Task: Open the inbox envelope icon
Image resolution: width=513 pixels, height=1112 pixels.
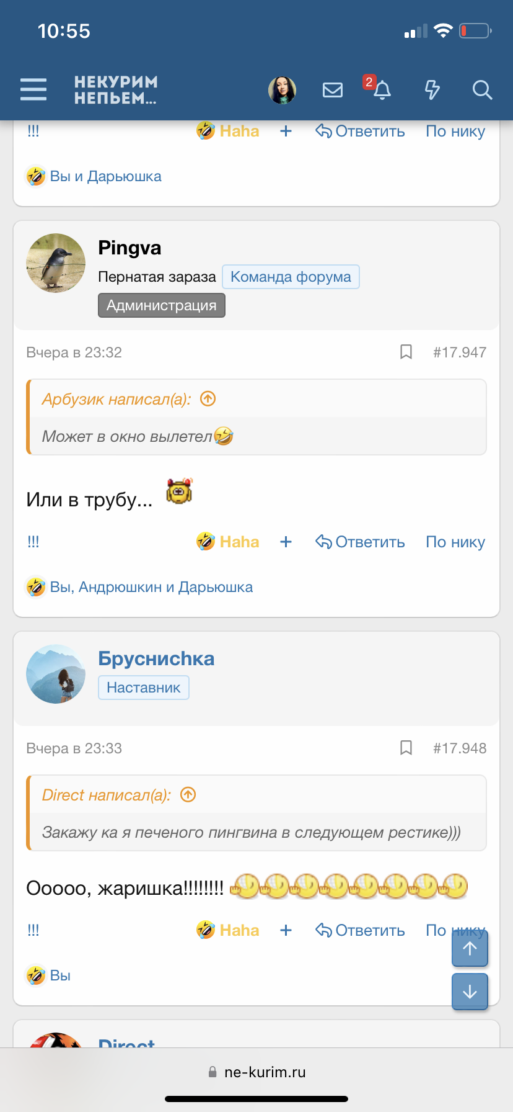Action: tap(333, 89)
